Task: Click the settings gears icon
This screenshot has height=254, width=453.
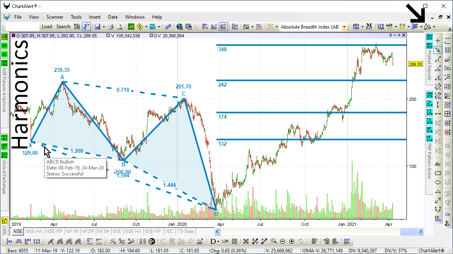Action: pyautogui.click(x=168, y=27)
